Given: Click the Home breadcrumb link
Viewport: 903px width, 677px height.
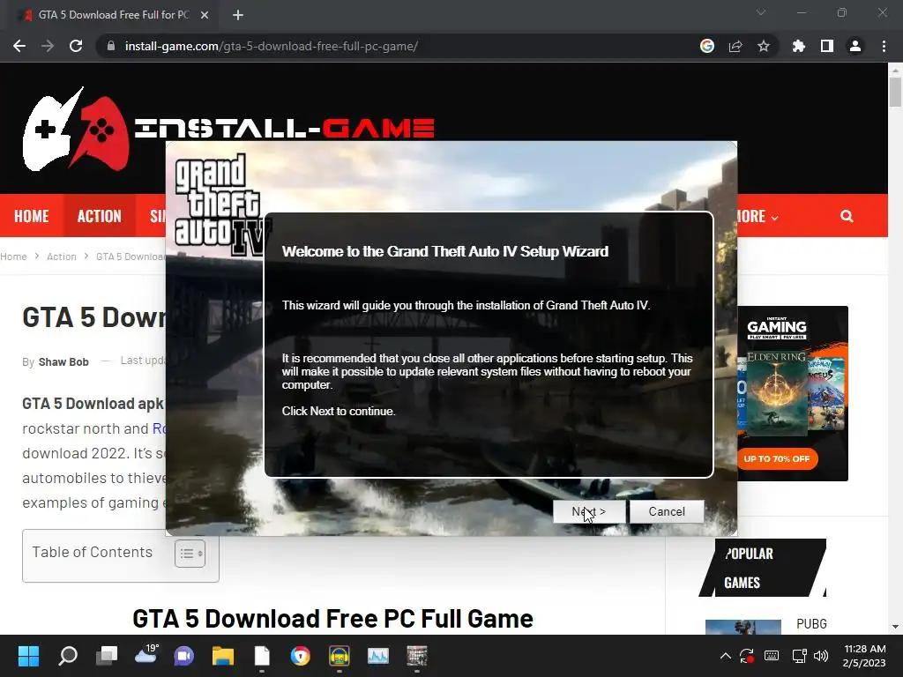Looking at the screenshot, I should (x=13, y=257).
